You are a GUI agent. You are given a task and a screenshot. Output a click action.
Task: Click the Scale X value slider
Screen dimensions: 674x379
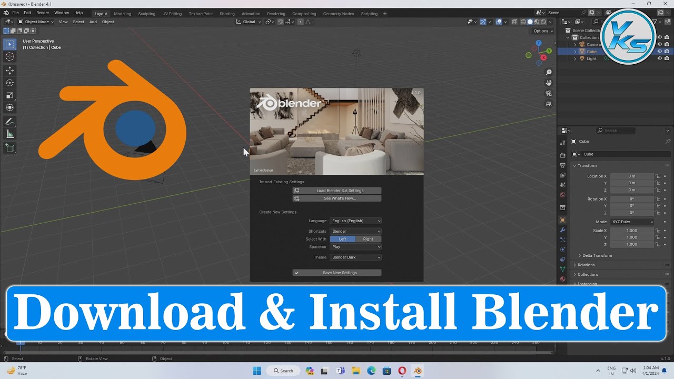pos(632,230)
